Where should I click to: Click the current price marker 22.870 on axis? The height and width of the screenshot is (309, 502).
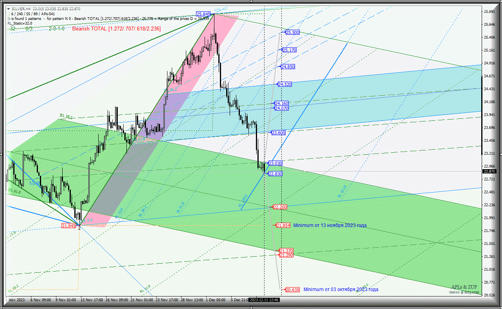pos(489,171)
